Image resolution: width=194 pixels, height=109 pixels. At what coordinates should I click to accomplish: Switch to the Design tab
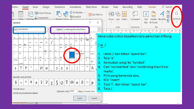click(x=46, y=7)
